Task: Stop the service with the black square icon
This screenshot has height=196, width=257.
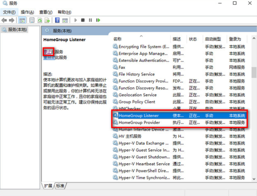Action: [x=83, y=20]
